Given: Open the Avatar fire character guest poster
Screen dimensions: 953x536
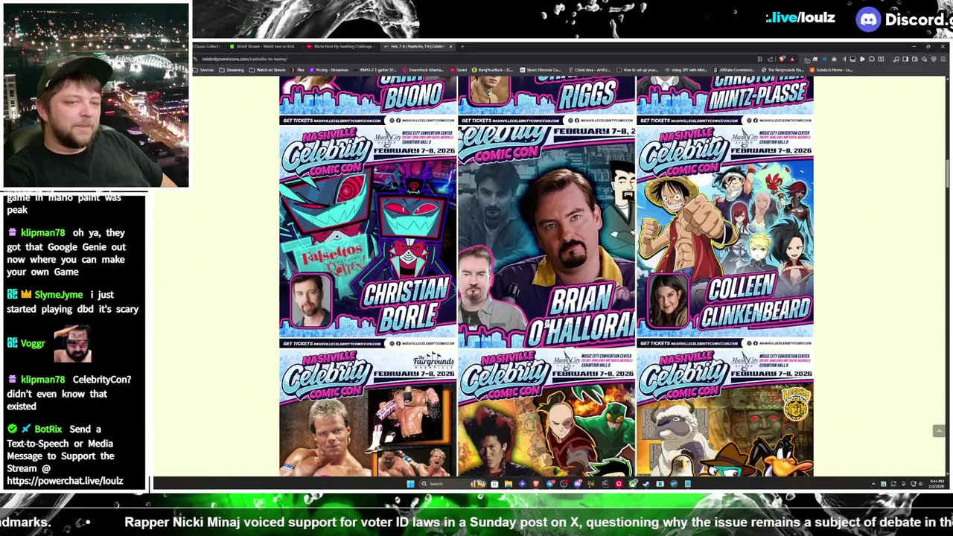Looking at the screenshot, I should pos(546,413).
